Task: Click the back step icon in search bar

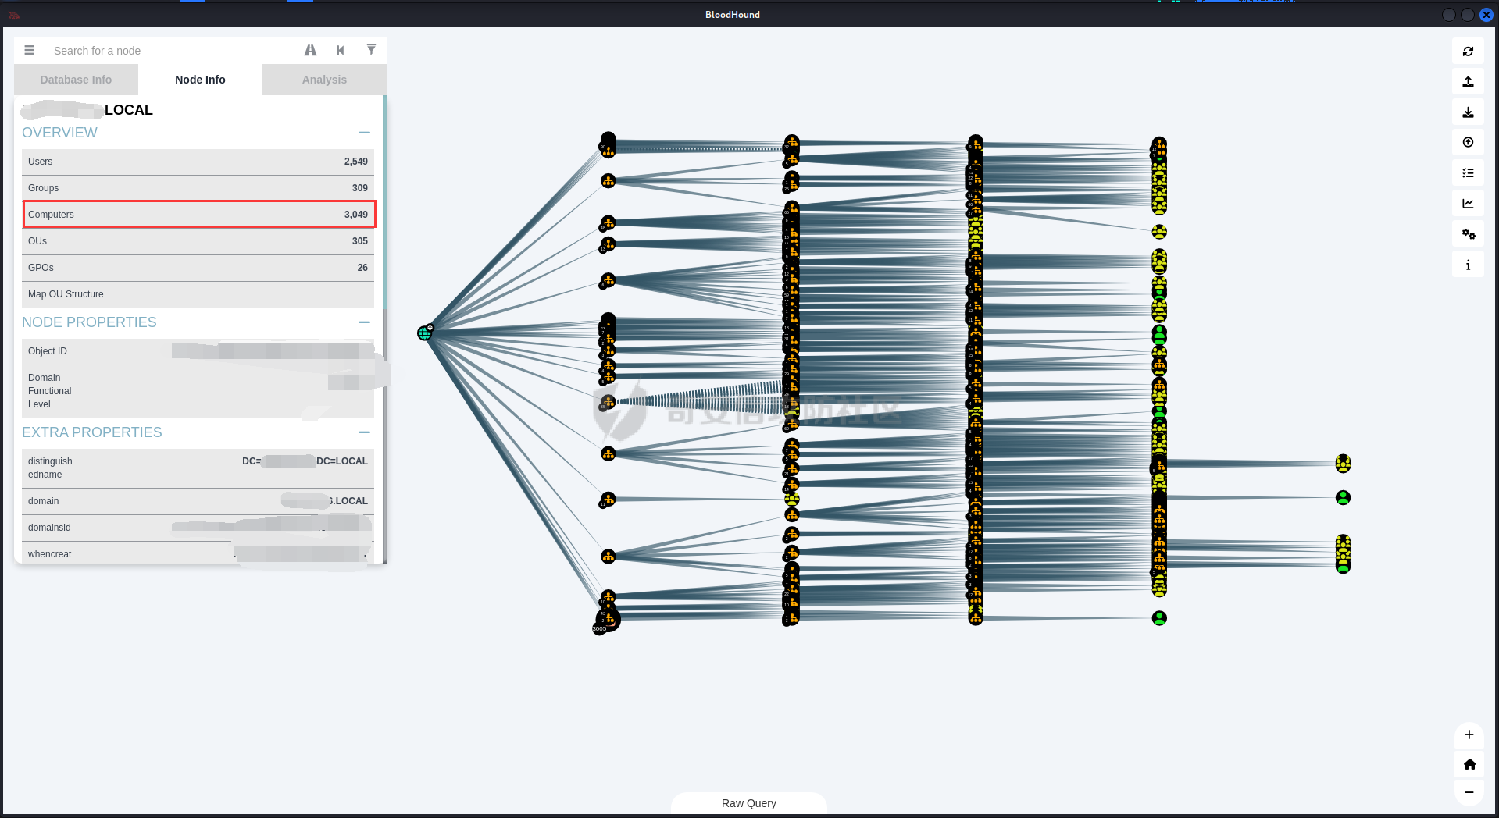Action: click(x=341, y=50)
